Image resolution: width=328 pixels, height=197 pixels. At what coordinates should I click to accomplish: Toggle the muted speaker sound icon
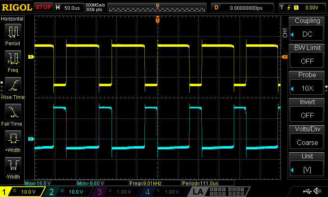317,191
